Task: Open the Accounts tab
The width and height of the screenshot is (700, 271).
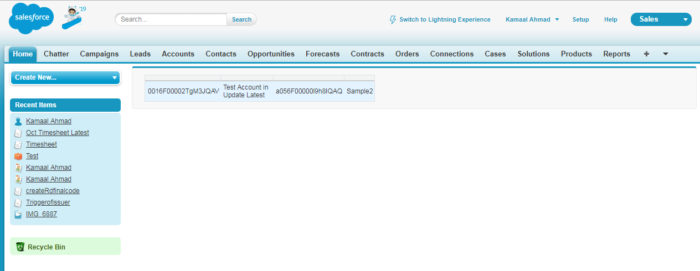Action: click(x=178, y=54)
